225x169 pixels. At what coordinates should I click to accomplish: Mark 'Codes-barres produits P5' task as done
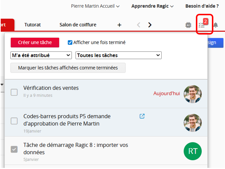[x=14, y=121]
